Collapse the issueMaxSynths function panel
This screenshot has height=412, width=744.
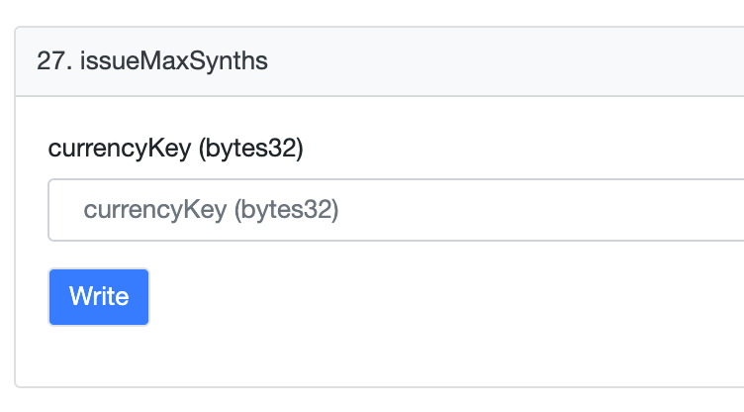(380, 61)
